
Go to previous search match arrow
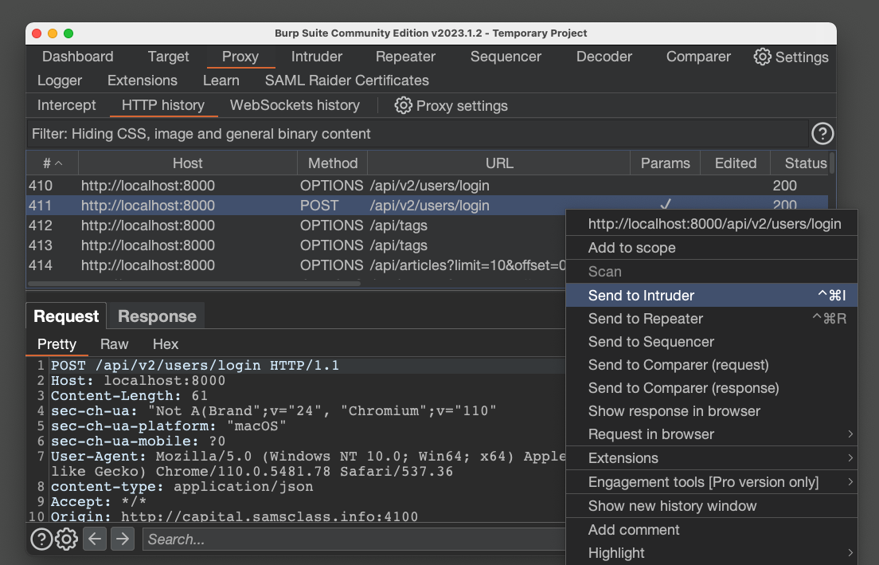pyautogui.click(x=95, y=539)
